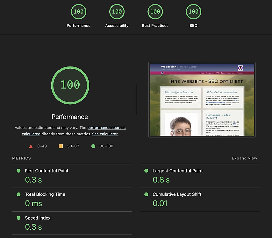Click the Best Practices label under its gauge
This screenshot has height=238, width=272.
pyautogui.click(x=155, y=26)
